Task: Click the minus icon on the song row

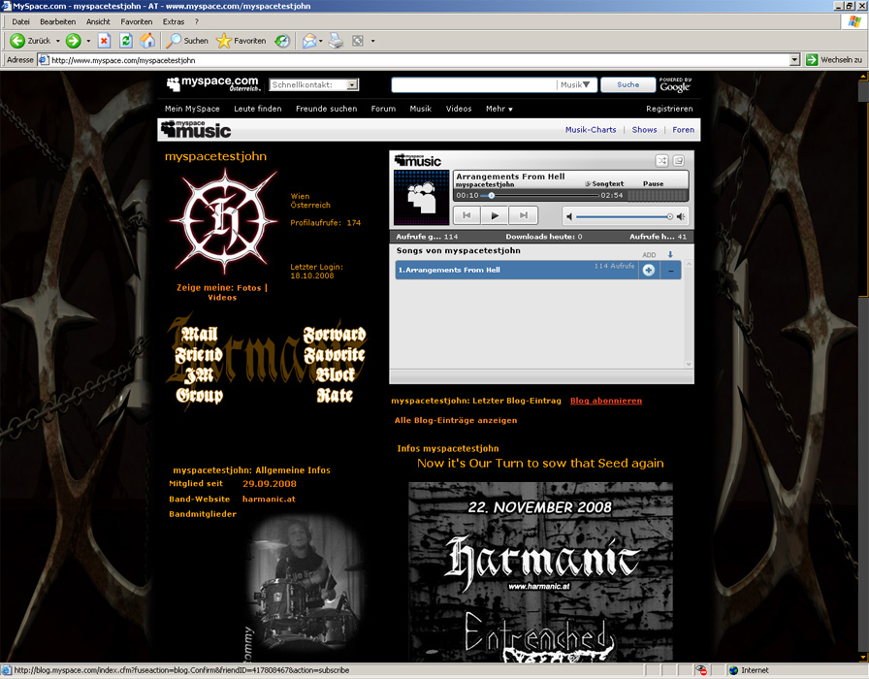Action: click(x=671, y=271)
